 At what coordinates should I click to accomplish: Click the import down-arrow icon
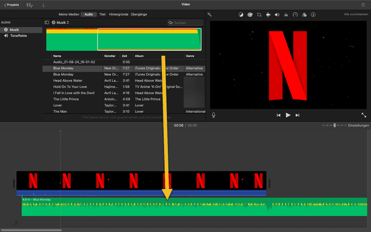44,5
